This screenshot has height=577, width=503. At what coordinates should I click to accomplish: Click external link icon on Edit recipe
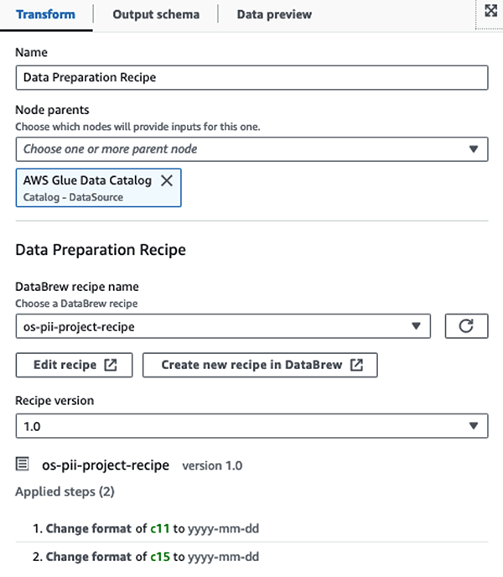coord(111,365)
